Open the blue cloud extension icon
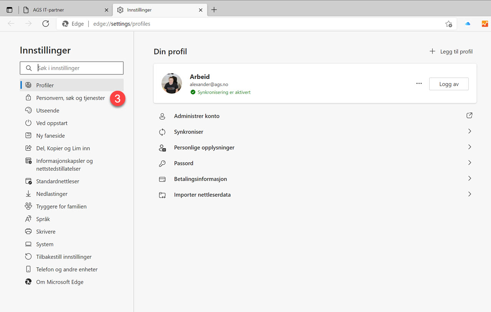Screen dimensions: 491x312 [468, 24]
